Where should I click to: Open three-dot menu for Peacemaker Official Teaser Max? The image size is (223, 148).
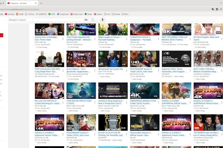click(x=158, y=134)
